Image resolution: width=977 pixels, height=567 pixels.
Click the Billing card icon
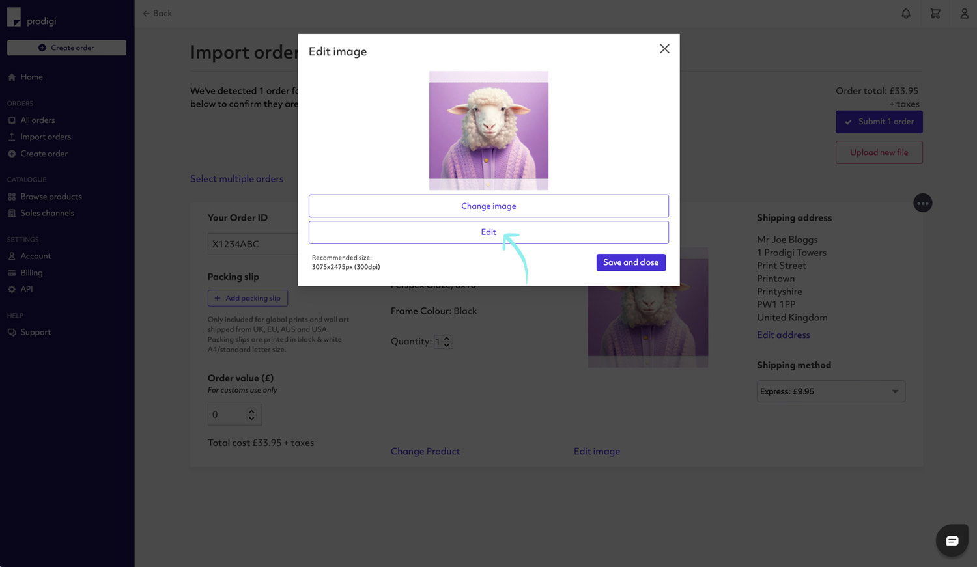(x=11, y=272)
